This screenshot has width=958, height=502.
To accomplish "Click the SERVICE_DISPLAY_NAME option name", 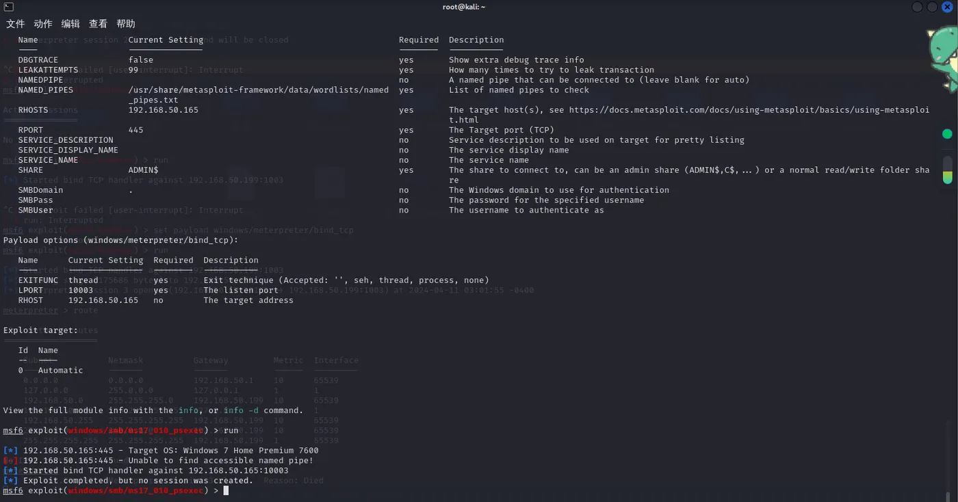I will pos(68,150).
